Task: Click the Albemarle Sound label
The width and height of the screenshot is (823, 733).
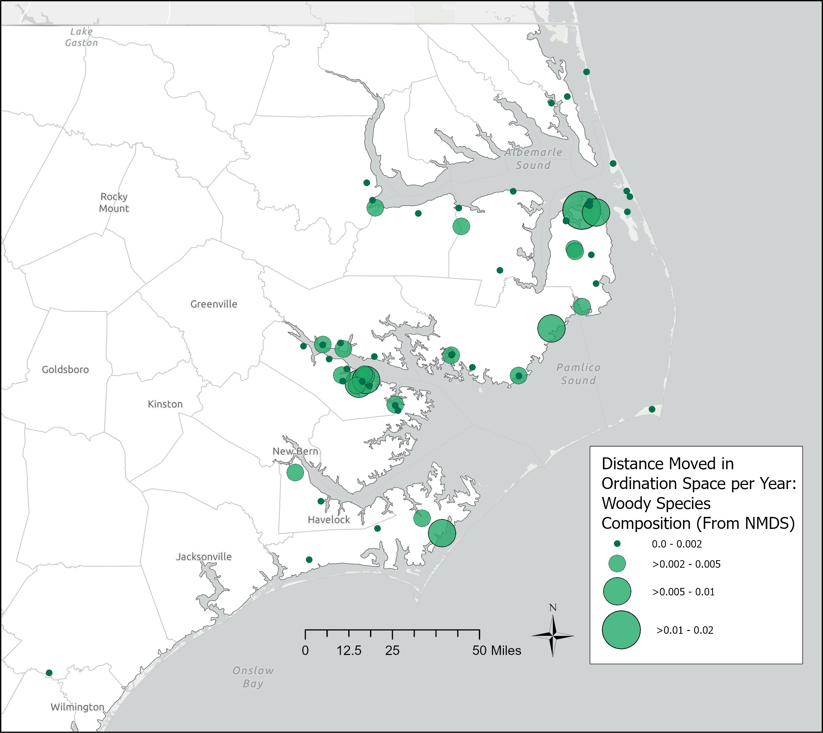Action: tap(533, 159)
